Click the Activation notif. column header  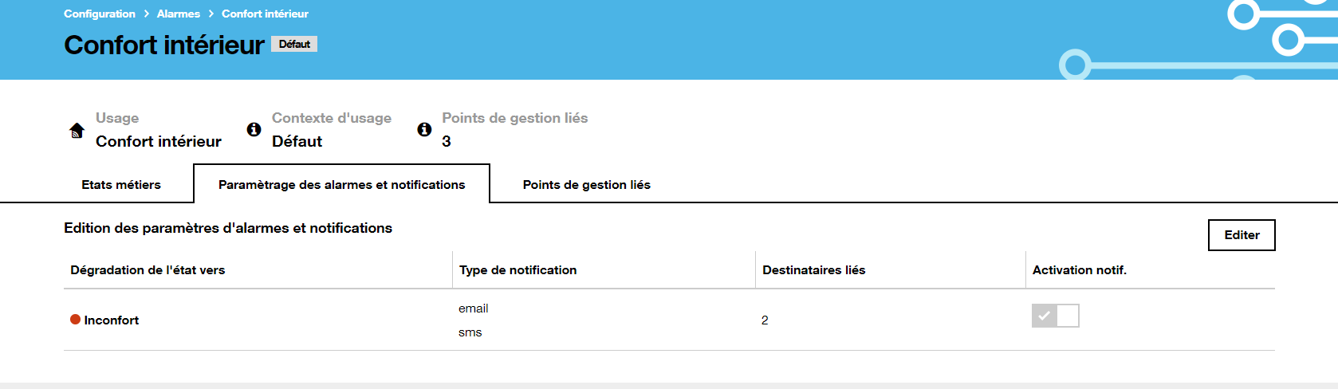(1079, 270)
